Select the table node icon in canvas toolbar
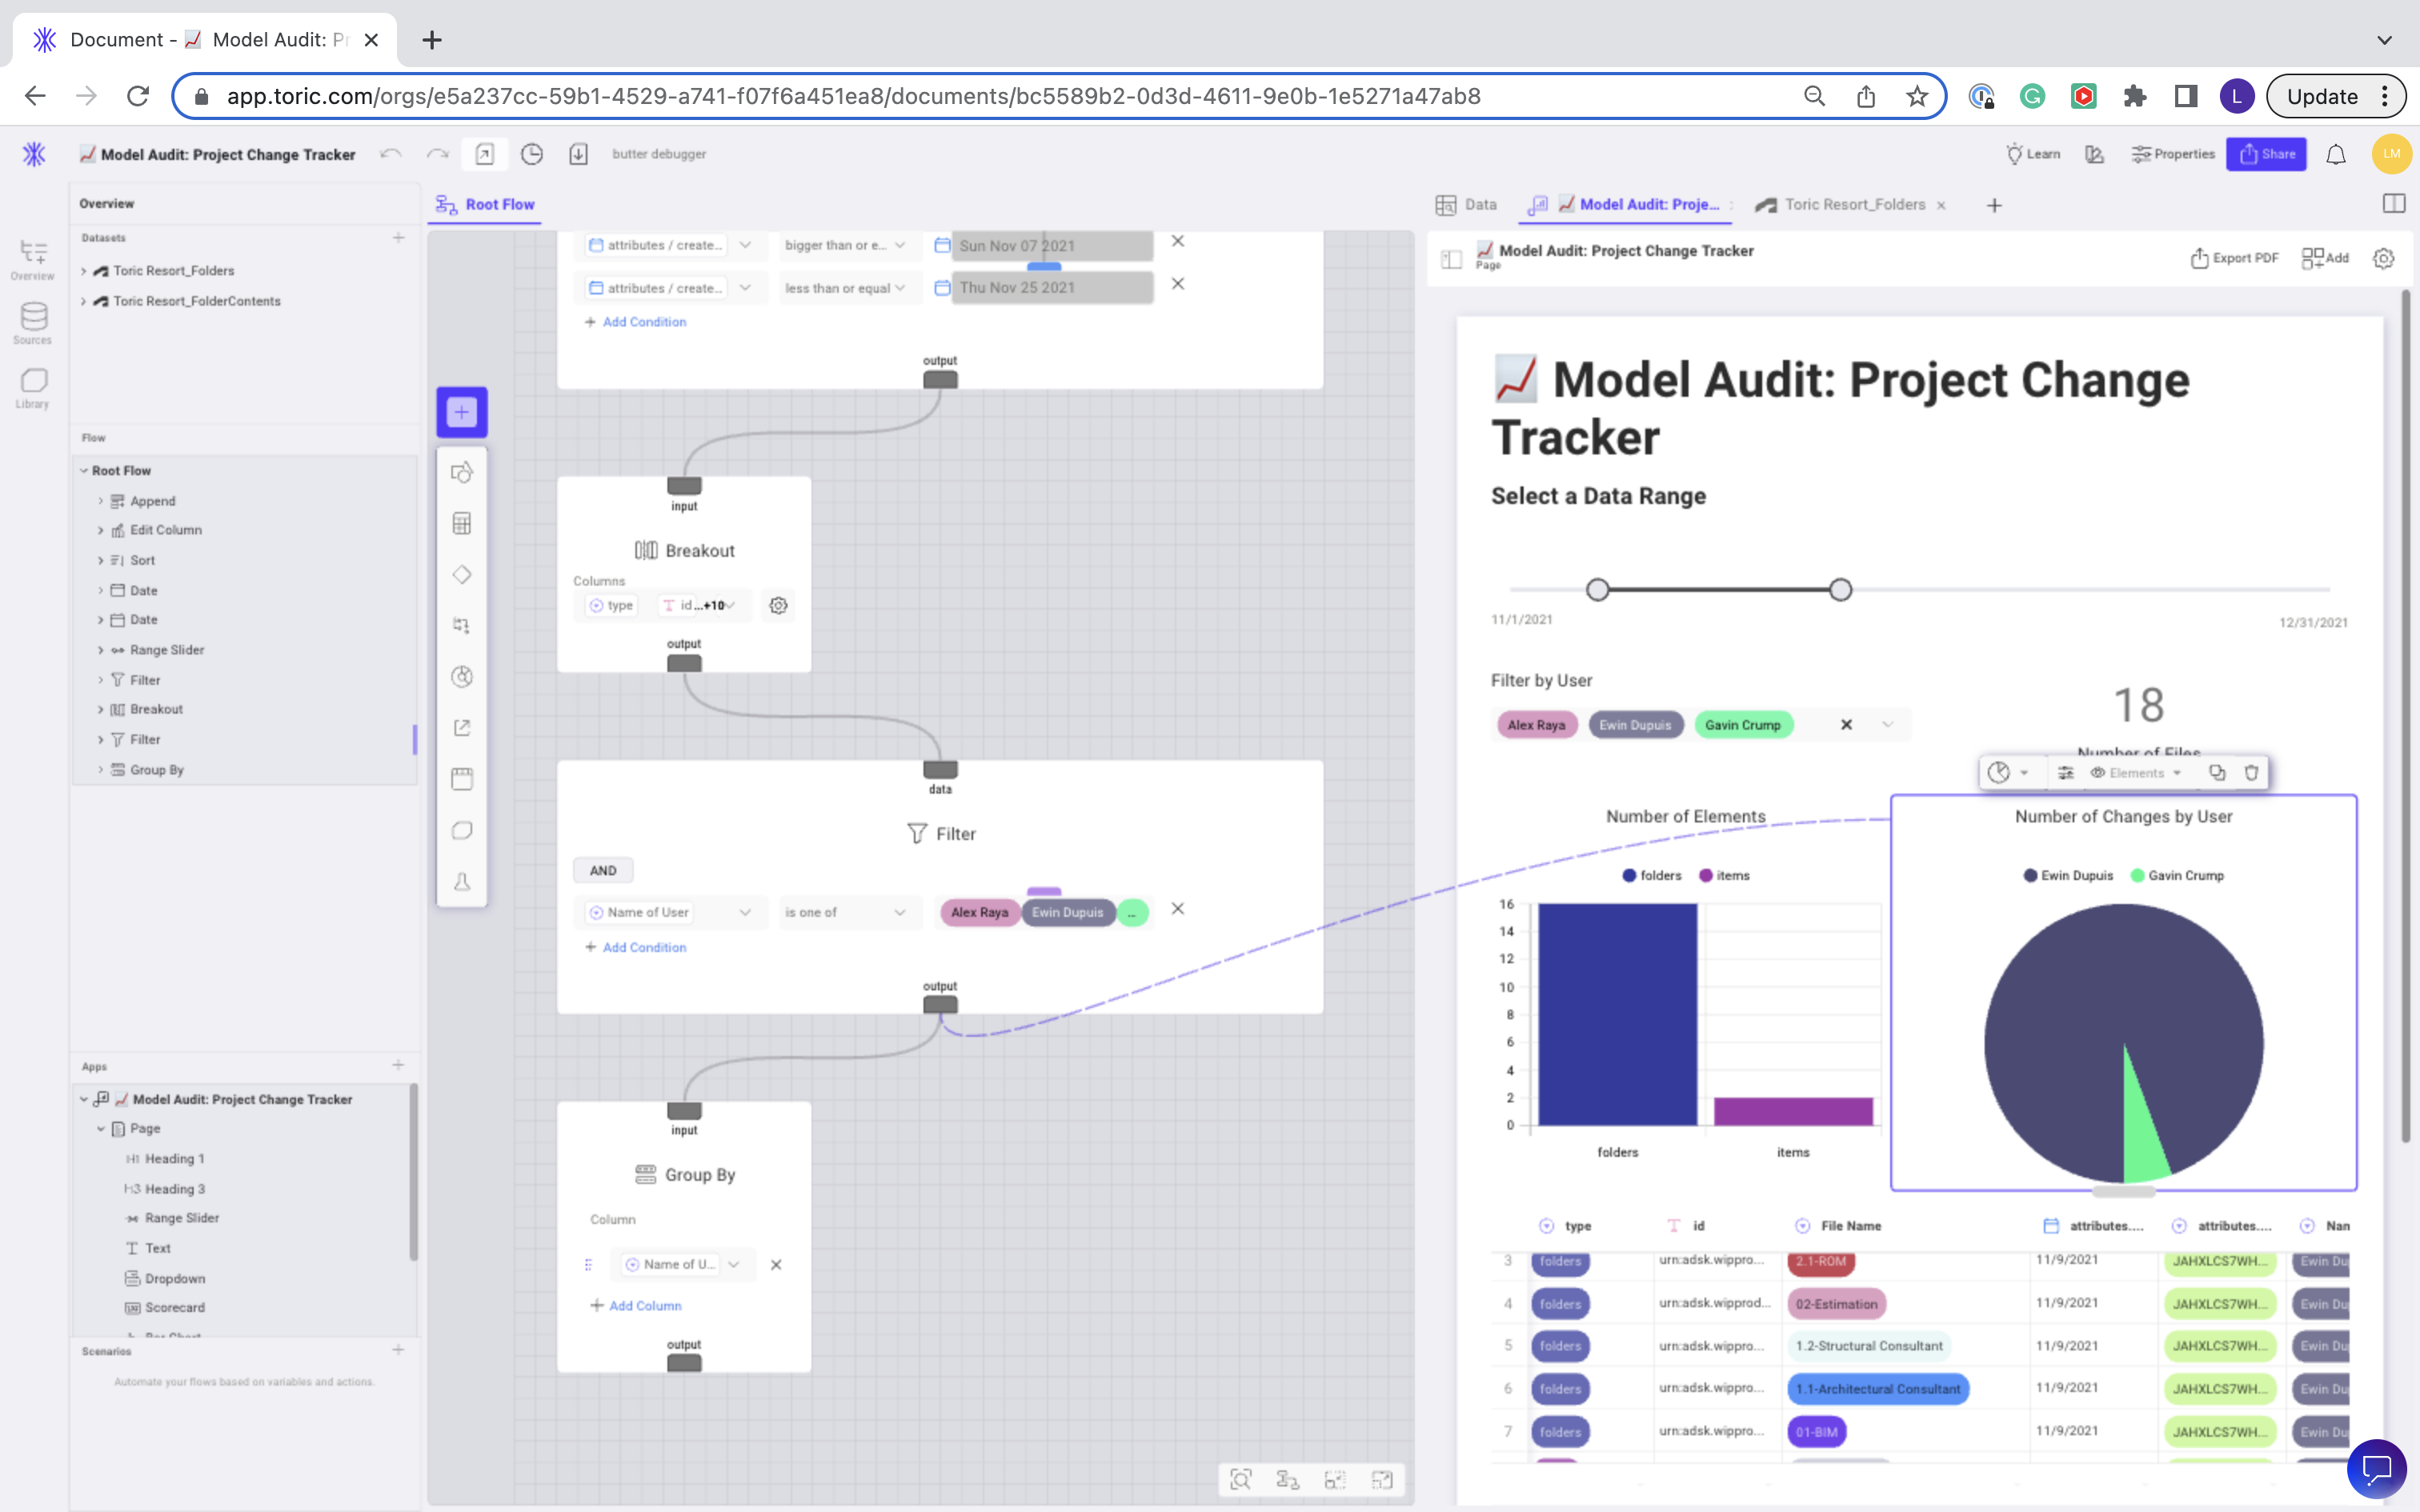The height and width of the screenshot is (1512, 2420). click(461, 523)
